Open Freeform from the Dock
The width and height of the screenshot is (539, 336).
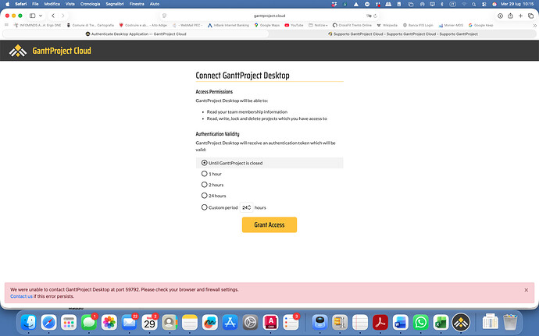pyautogui.click(x=209, y=322)
